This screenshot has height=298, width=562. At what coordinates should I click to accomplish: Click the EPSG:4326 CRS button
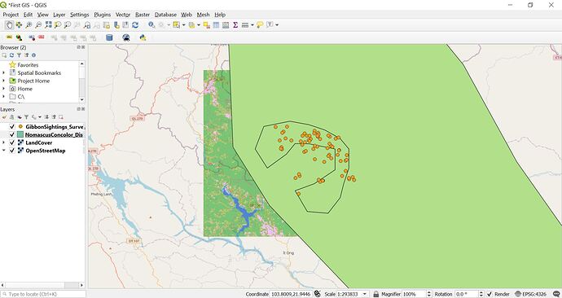(530, 294)
